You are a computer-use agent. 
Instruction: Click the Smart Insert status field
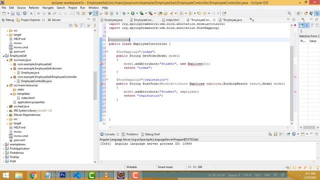tap(165, 167)
